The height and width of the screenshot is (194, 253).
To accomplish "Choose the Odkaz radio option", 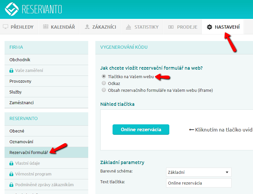I will tap(104, 83).
